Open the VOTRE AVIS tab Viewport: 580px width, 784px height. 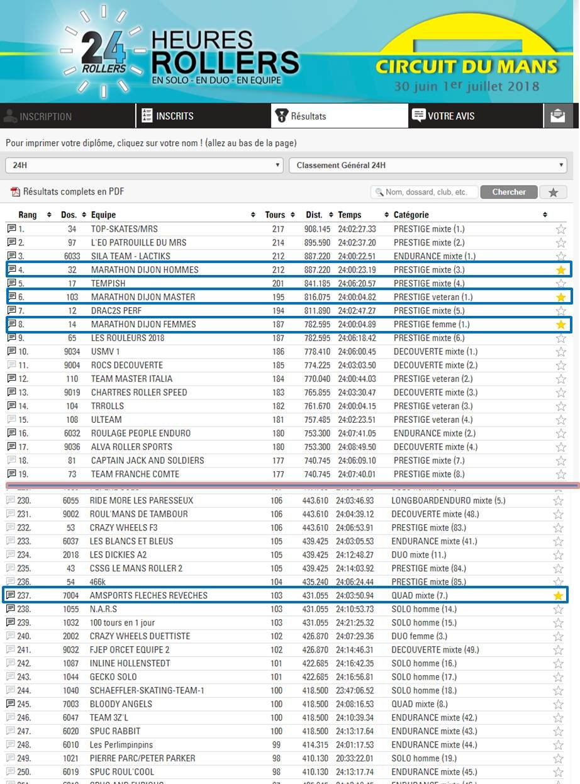(476, 116)
